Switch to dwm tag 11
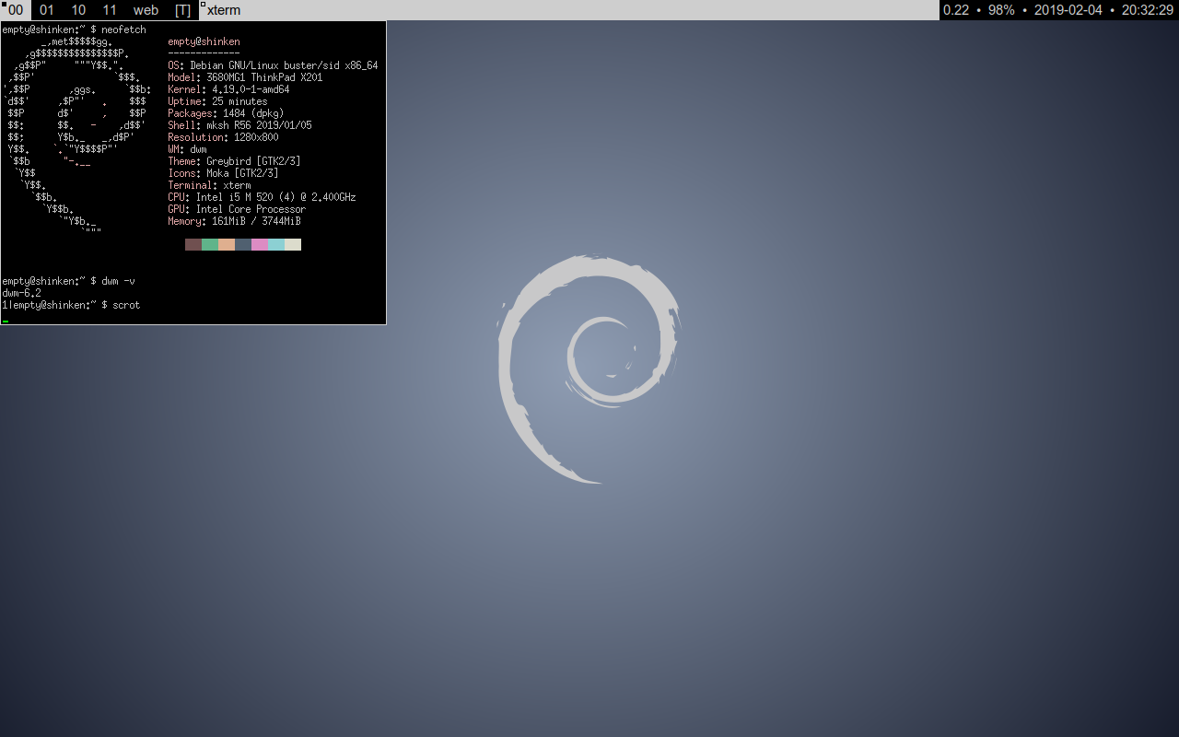The image size is (1179, 737). (110, 10)
